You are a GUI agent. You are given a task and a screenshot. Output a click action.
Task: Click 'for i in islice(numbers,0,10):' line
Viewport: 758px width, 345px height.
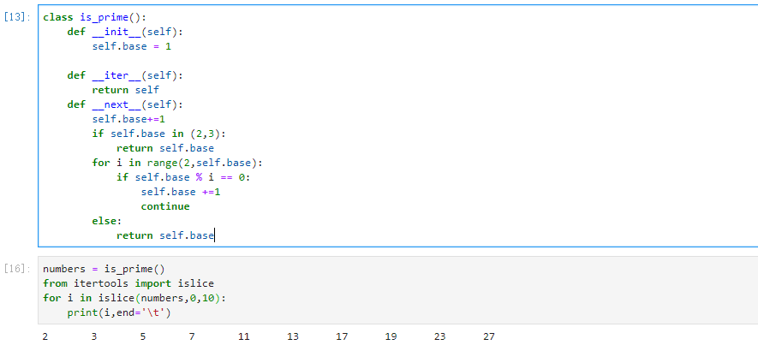click(134, 298)
